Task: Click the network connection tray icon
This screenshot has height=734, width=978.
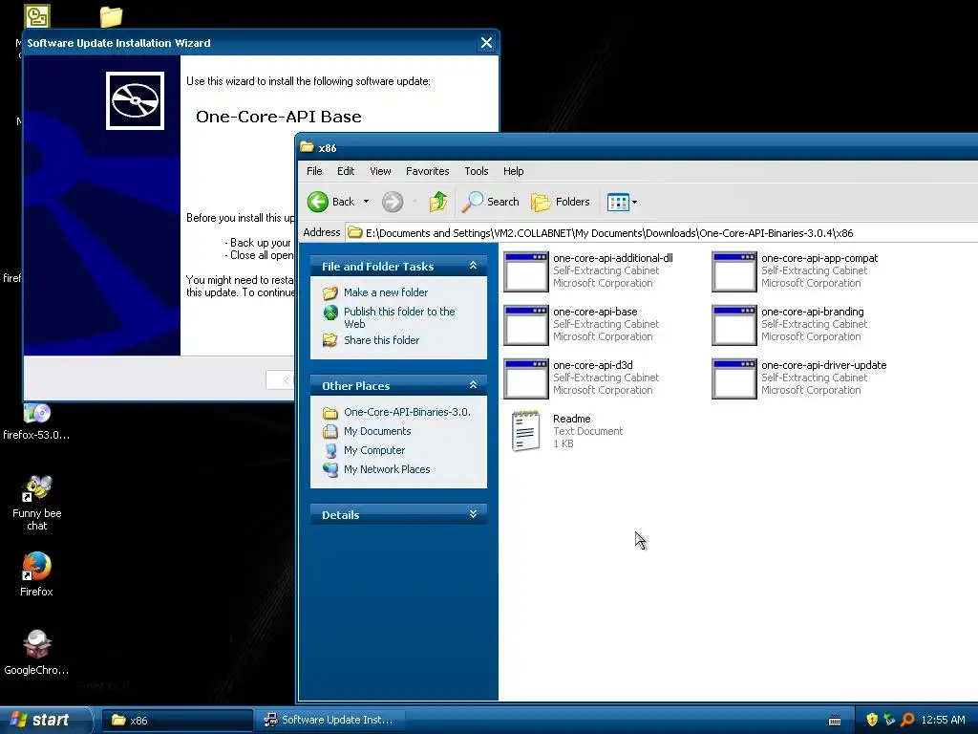Action: point(889,720)
